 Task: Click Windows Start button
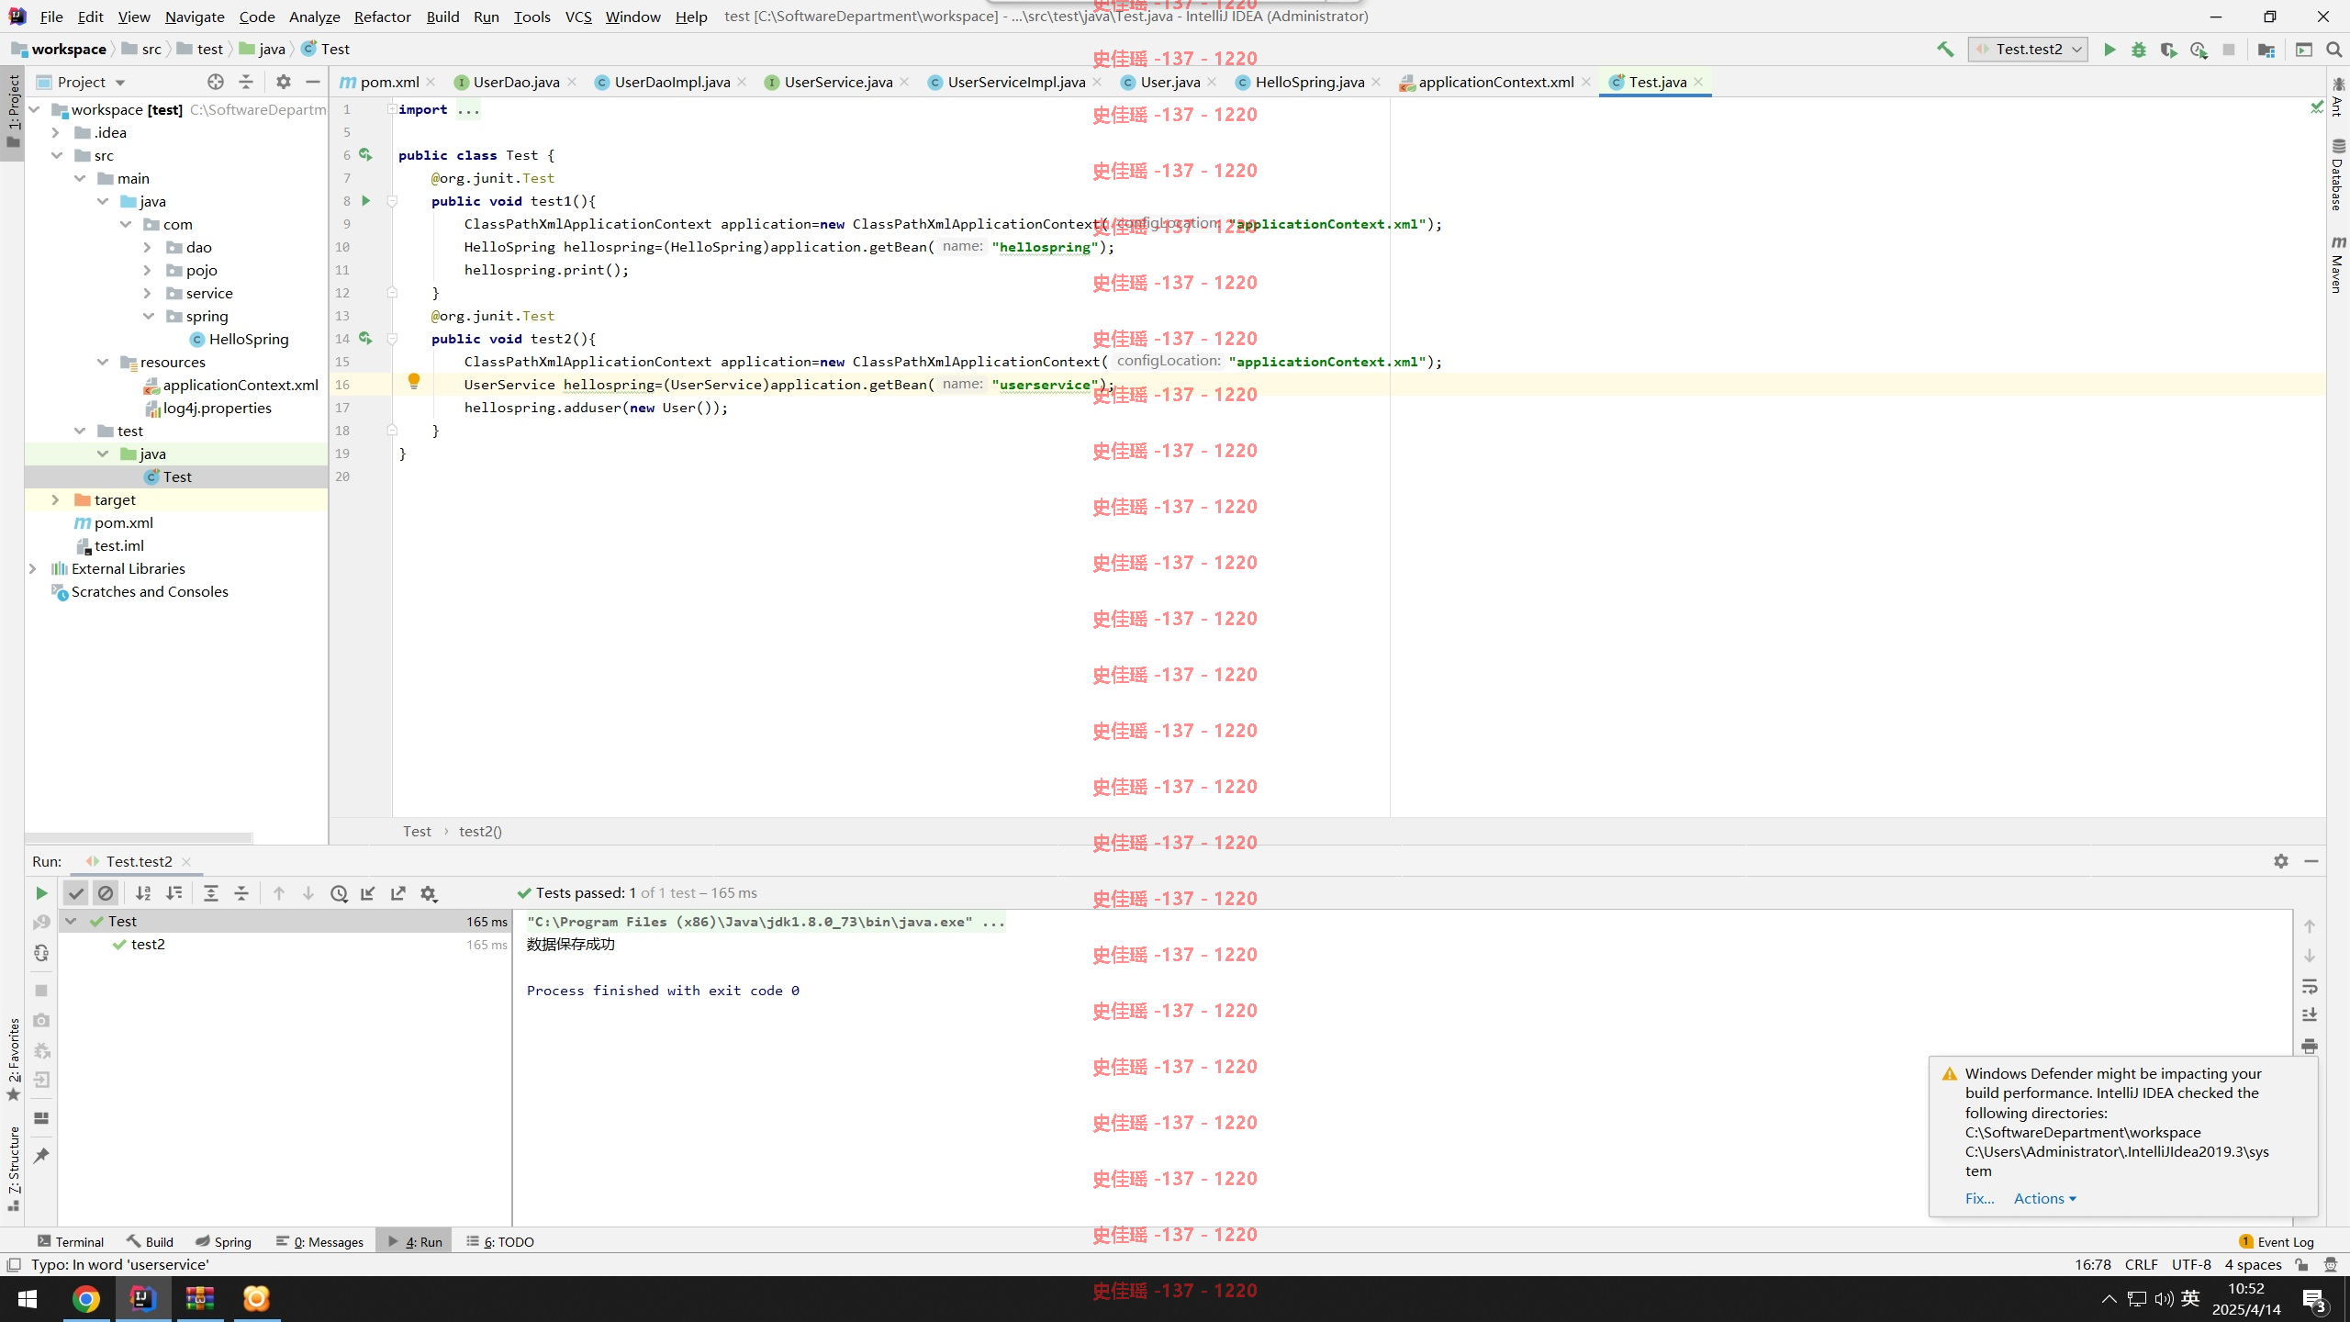[28, 1298]
